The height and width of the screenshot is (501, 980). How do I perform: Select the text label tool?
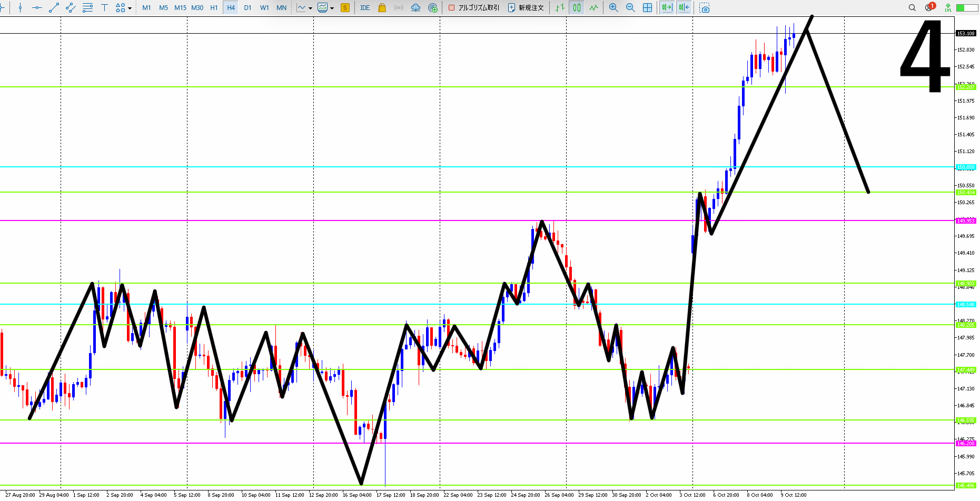click(x=104, y=8)
